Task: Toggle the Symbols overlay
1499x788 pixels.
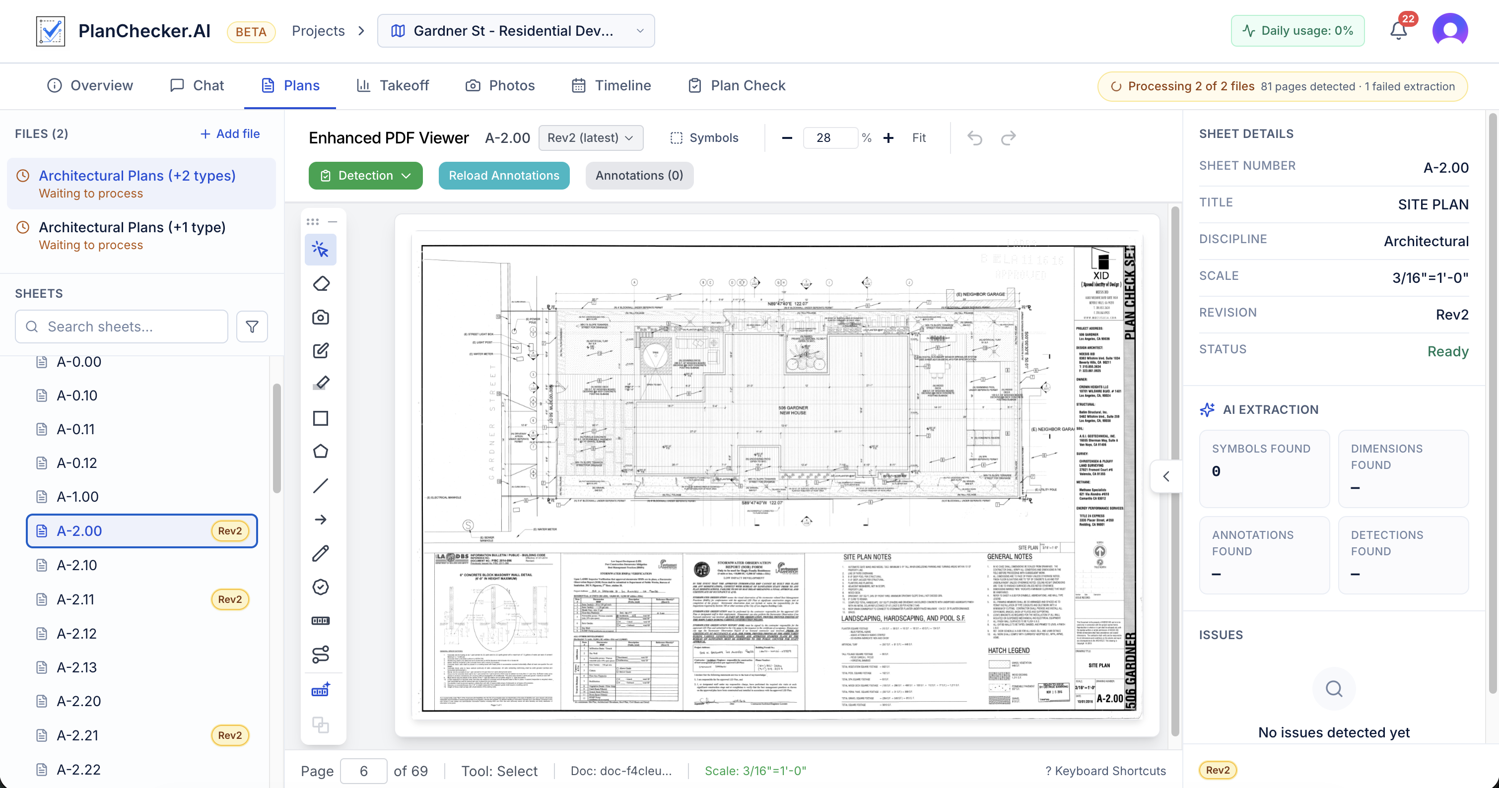Action: (704, 138)
